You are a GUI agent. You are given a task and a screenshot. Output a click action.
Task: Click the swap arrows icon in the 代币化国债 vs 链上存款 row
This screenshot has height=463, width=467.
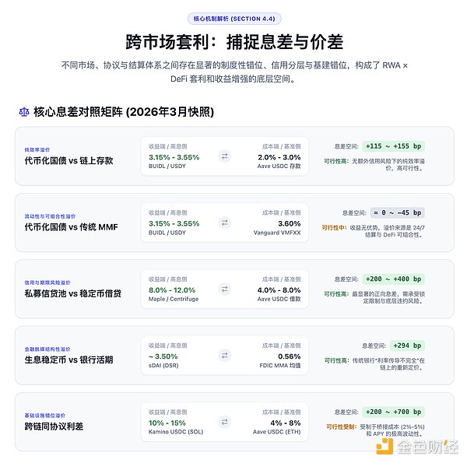[225, 156]
